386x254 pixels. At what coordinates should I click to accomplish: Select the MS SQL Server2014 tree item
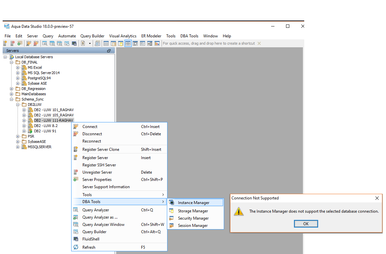[44, 73]
